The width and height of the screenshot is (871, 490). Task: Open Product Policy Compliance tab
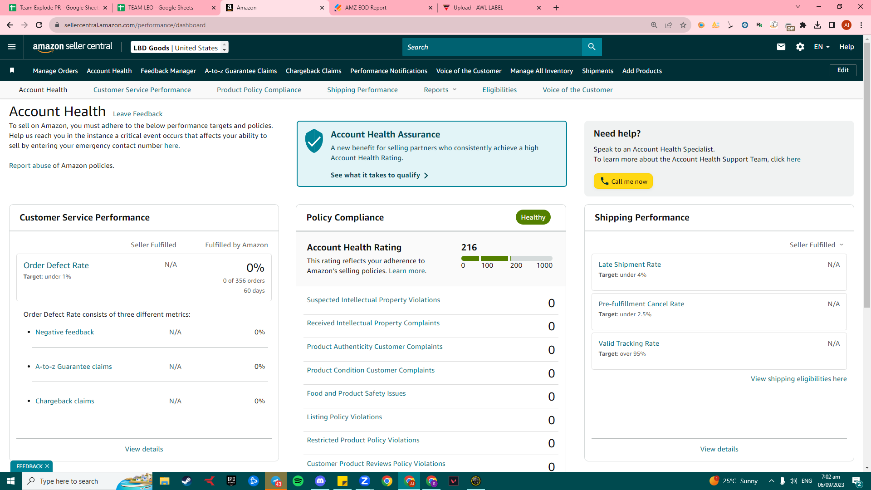(x=259, y=90)
